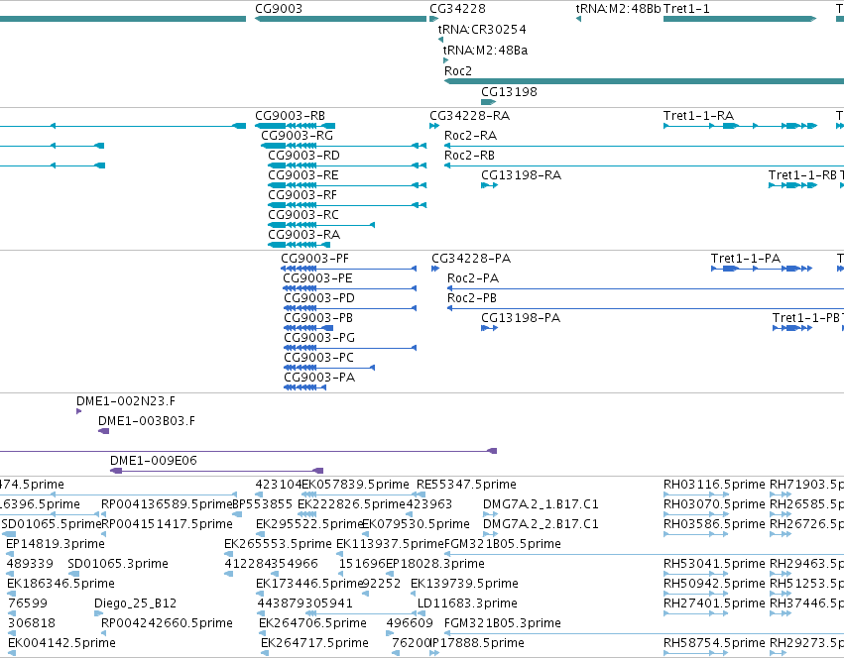Open EST RH58754.5prime
The width and height of the screenshot is (844, 658).
pos(714,644)
